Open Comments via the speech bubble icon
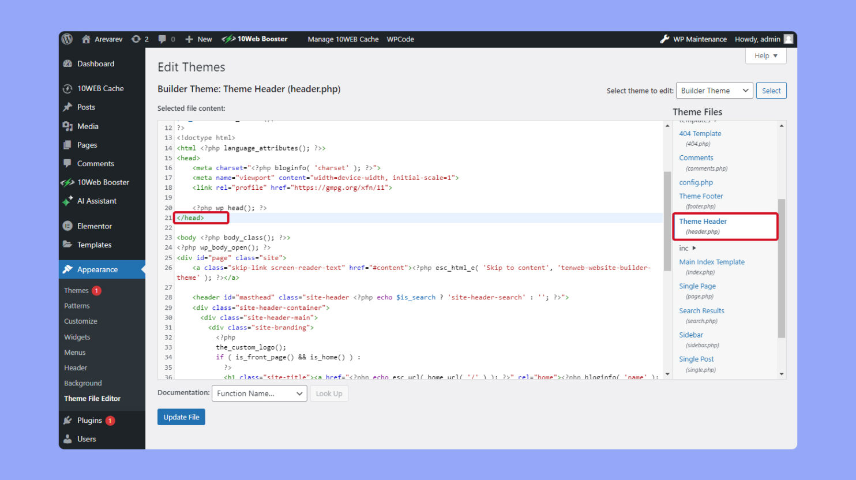Screen dimensions: 856x480 (x=69, y=163)
